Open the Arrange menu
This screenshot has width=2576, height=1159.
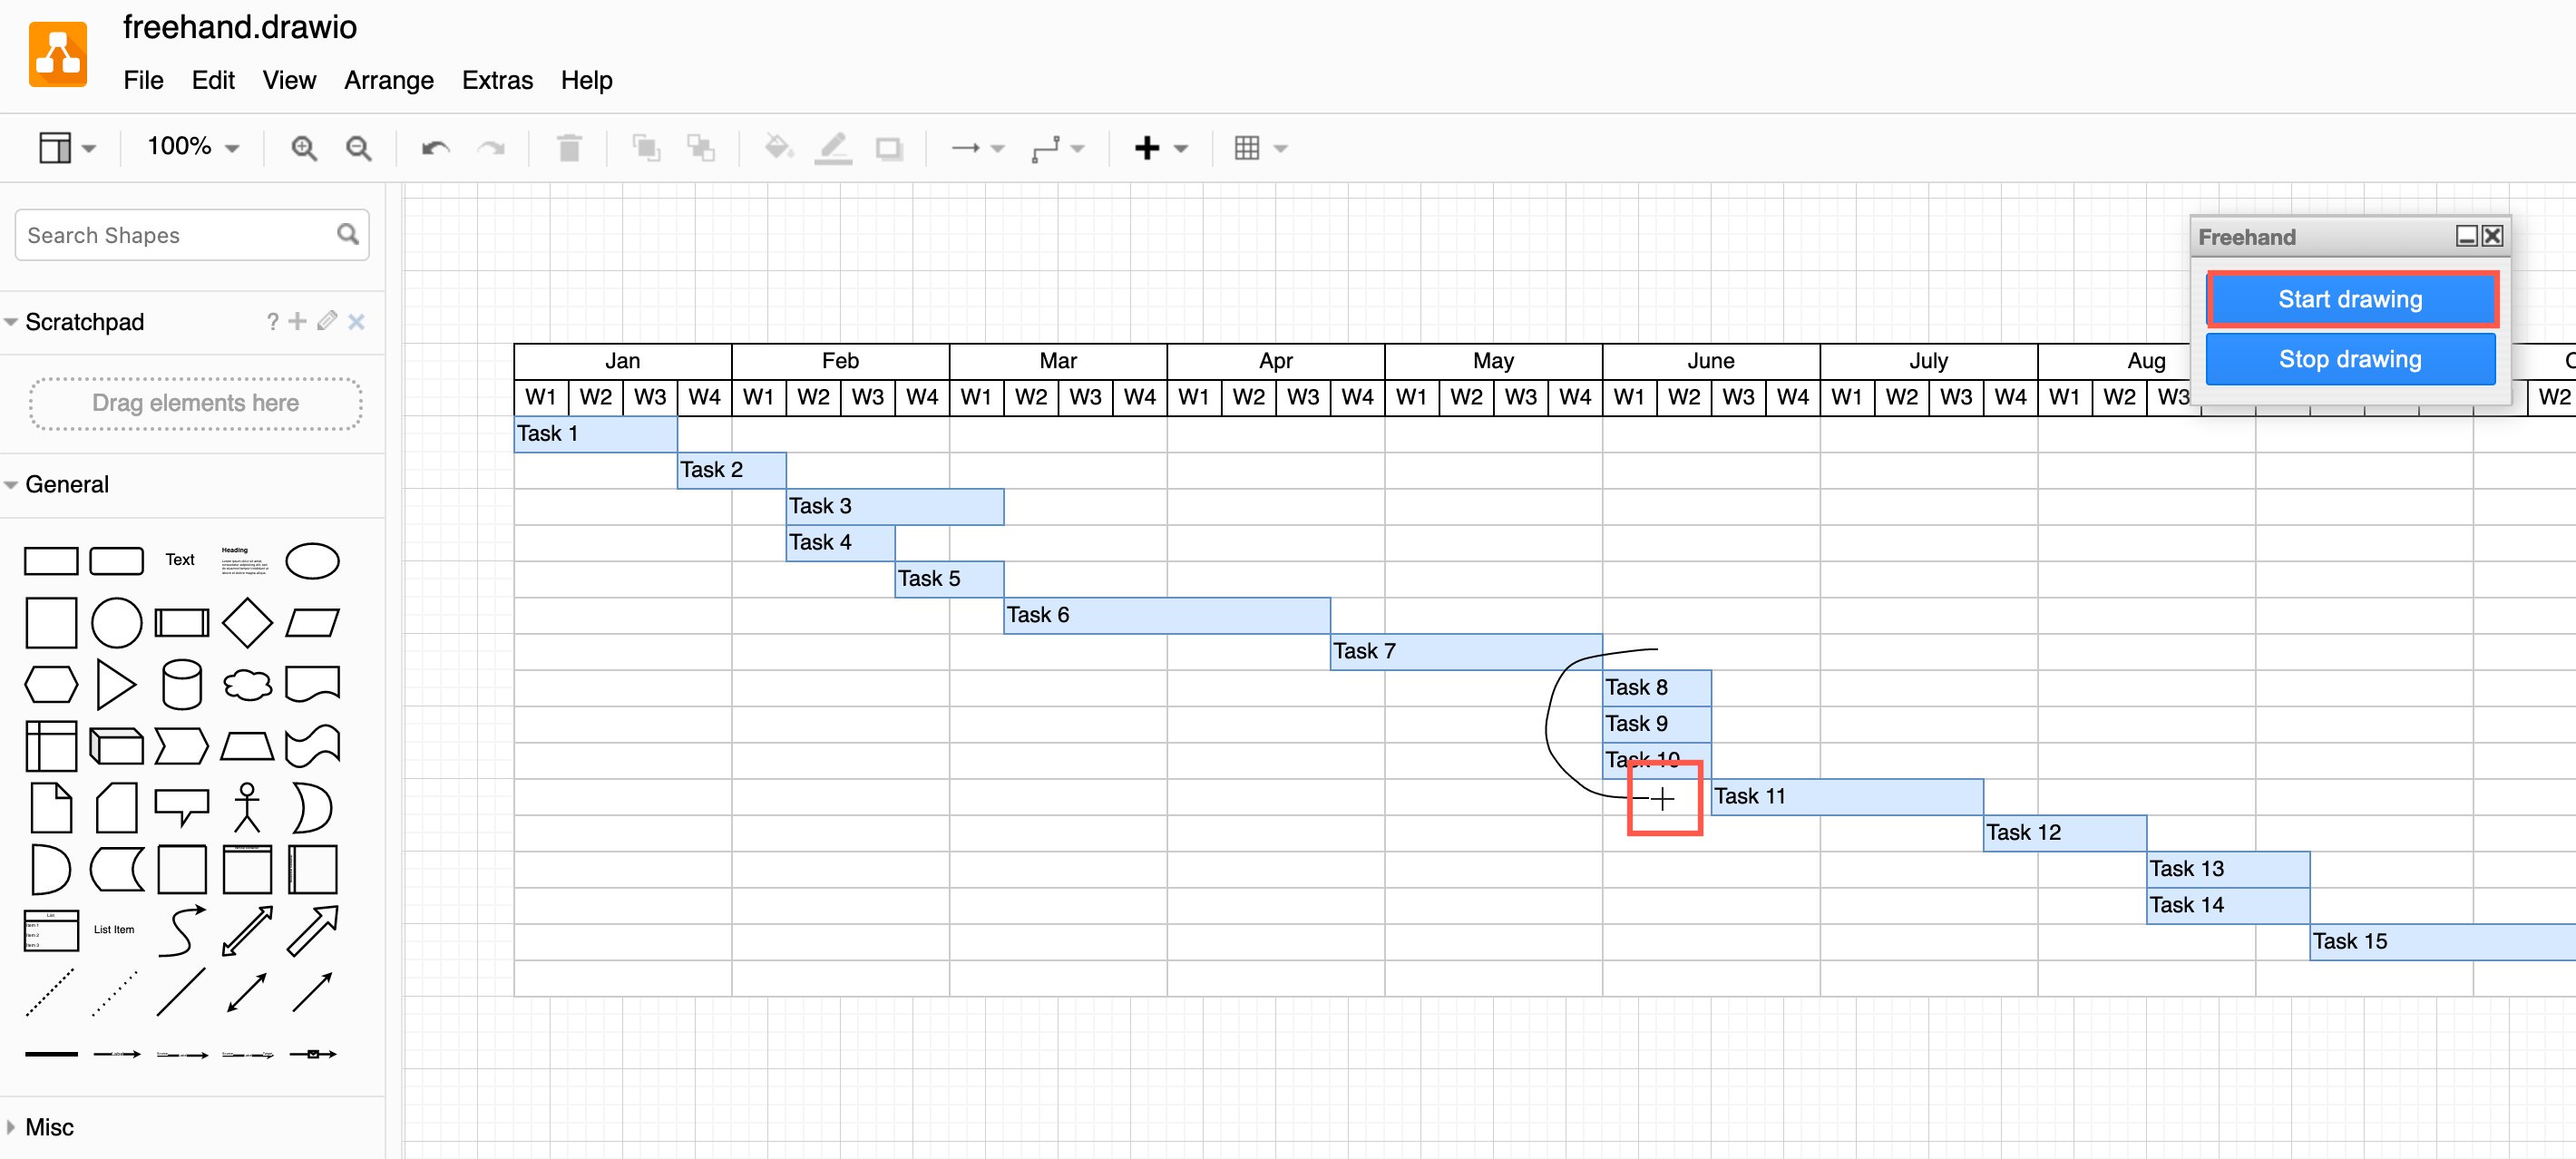tap(388, 80)
